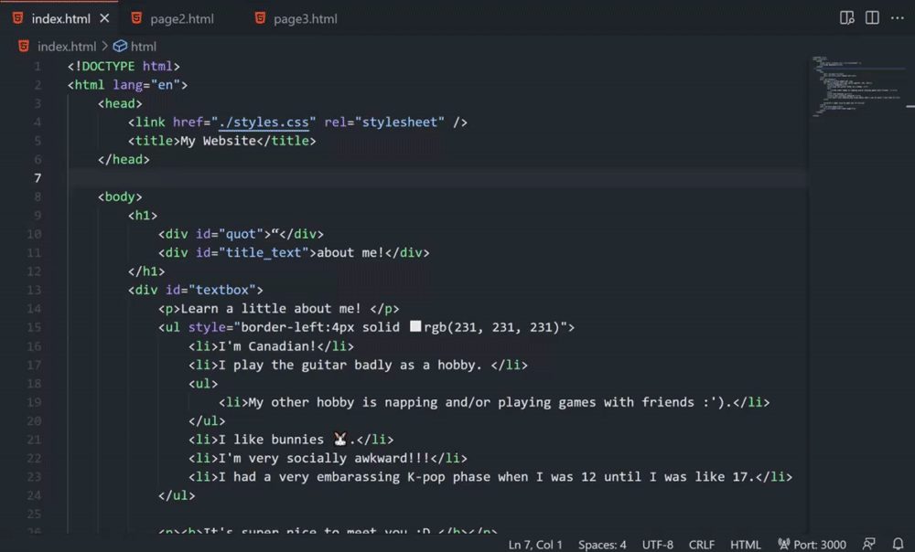
Task: Open the feedback icon in status bar
Action: point(869,544)
